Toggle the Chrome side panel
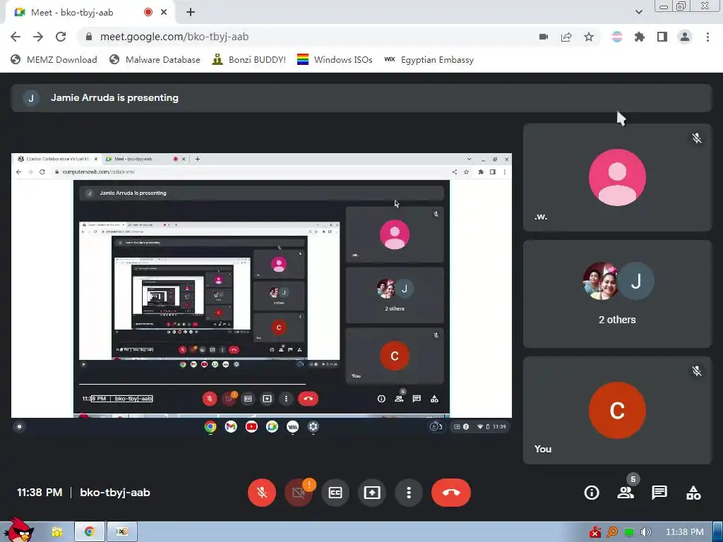Viewport: 723px width, 542px height. tap(662, 37)
